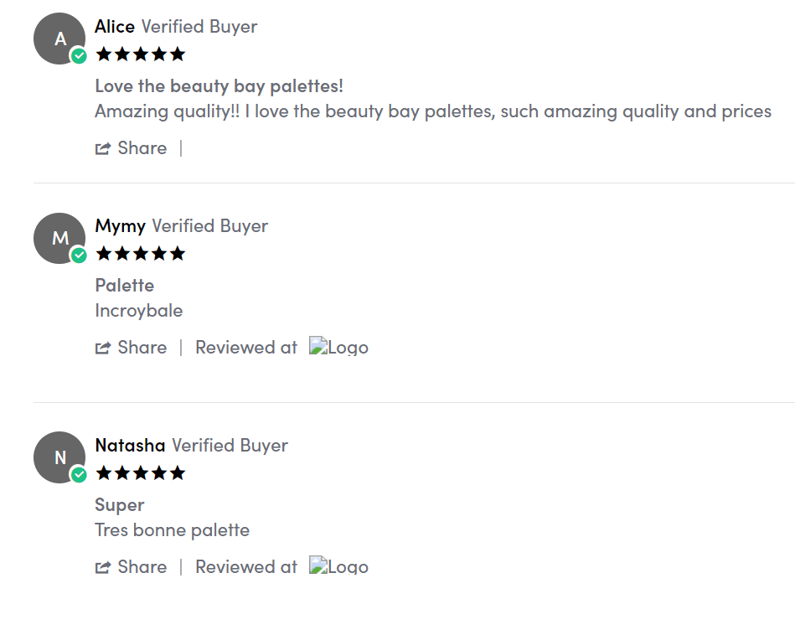Image resolution: width=795 pixels, height=635 pixels.
Task: Click the Logo image in Natasha's review
Action: point(338,566)
